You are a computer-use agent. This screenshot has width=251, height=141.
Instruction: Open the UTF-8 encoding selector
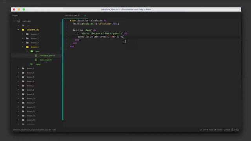click(x=206, y=130)
